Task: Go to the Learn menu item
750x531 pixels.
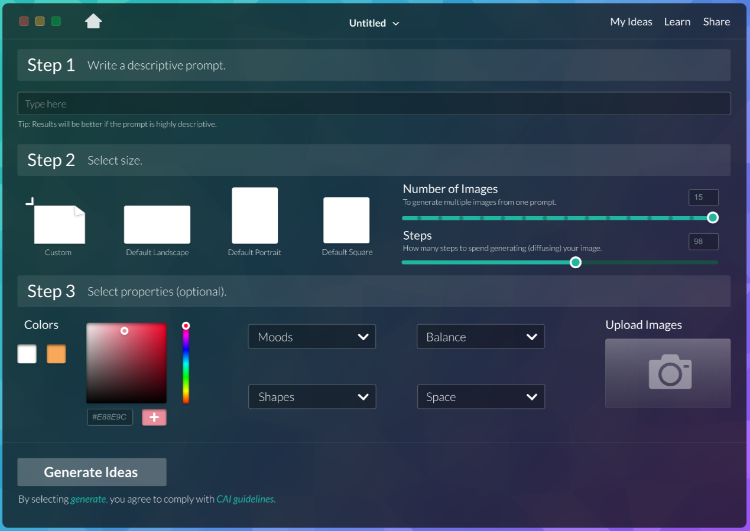Action: click(x=677, y=22)
